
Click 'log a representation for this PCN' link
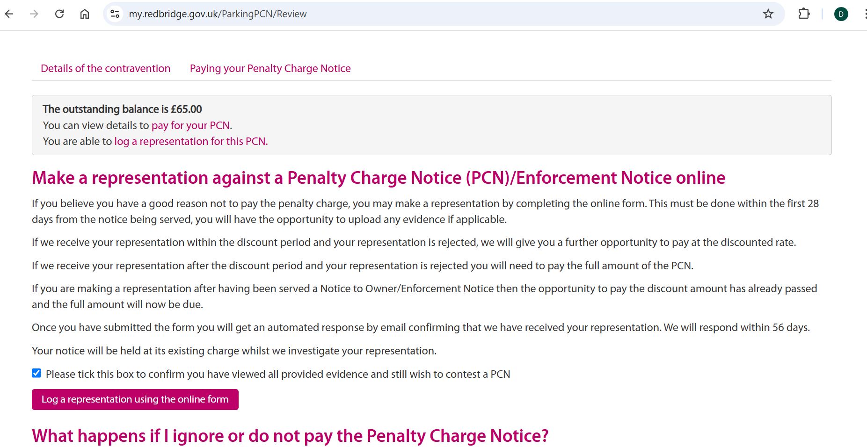(190, 141)
